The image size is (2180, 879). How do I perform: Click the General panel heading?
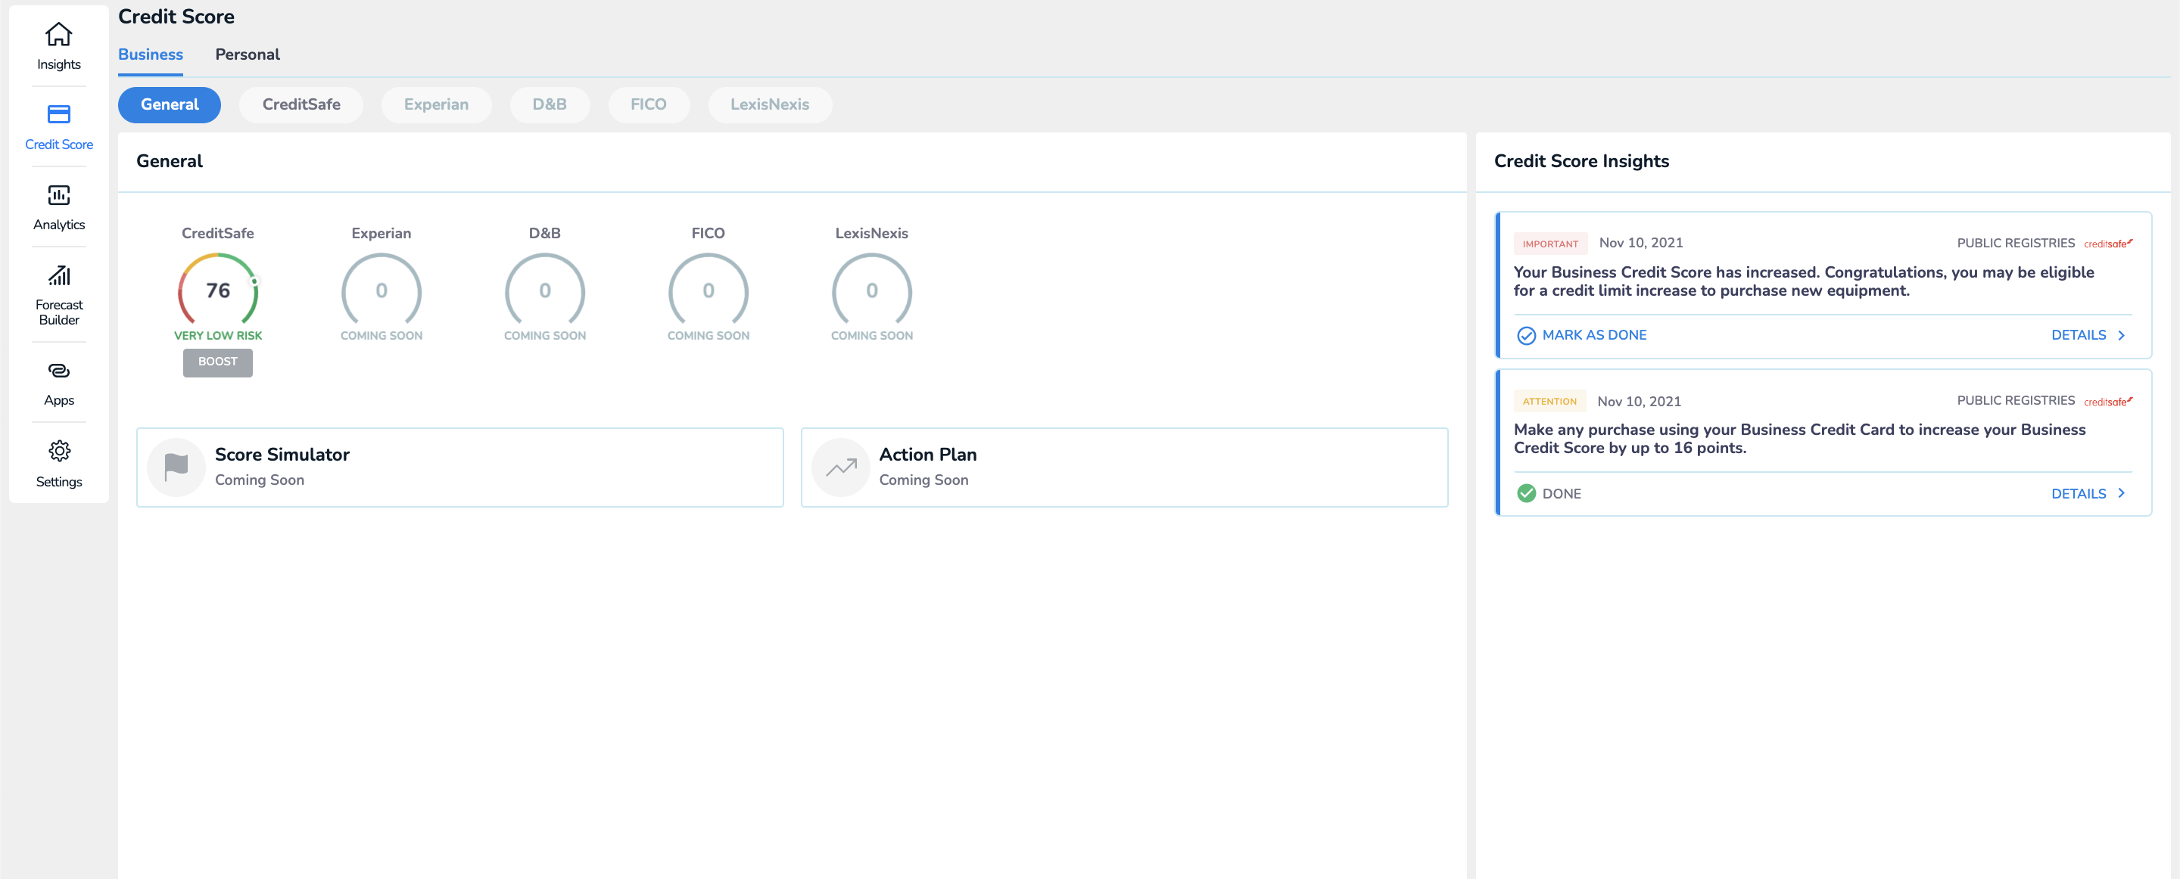coord(170,160)
